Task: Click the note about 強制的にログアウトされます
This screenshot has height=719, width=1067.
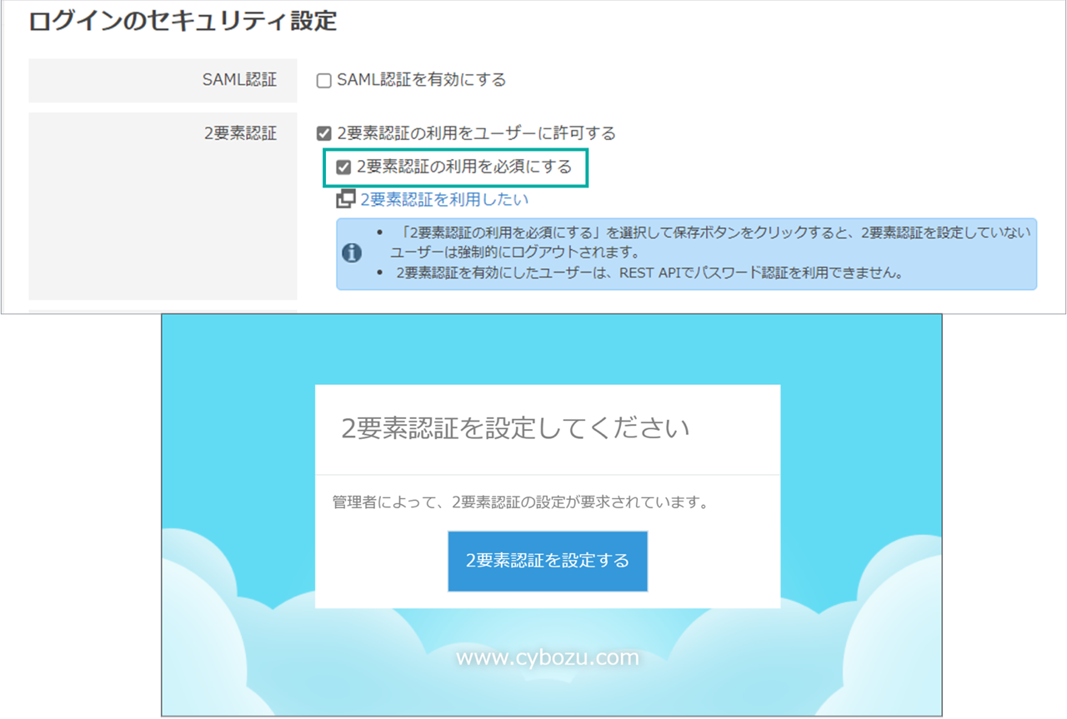Action: pyautogui.click(x=711, y=242)
